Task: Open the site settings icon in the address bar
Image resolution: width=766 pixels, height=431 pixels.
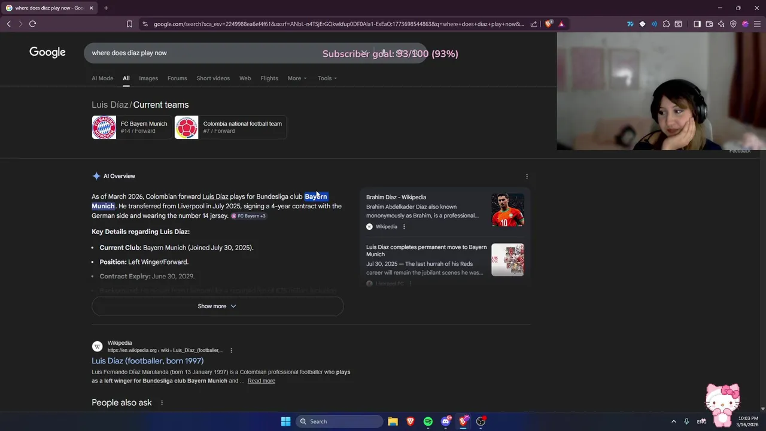Action: tap(145, 24)
